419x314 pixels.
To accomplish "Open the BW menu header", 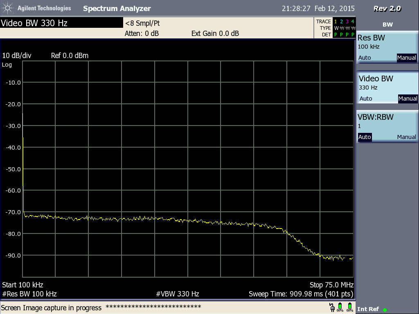I will click(x=387, y=25).
